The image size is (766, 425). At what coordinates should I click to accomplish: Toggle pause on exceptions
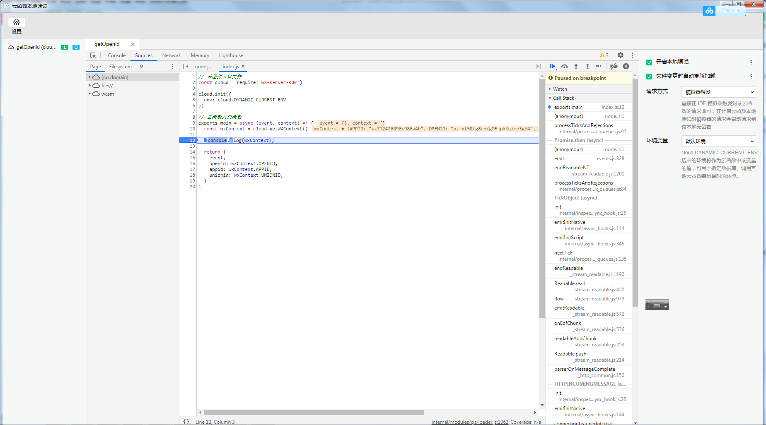click(x=626, y=66)
